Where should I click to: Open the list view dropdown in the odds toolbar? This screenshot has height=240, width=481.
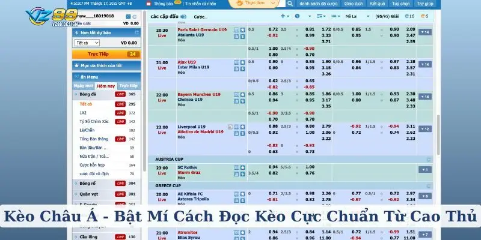[336, 16]
